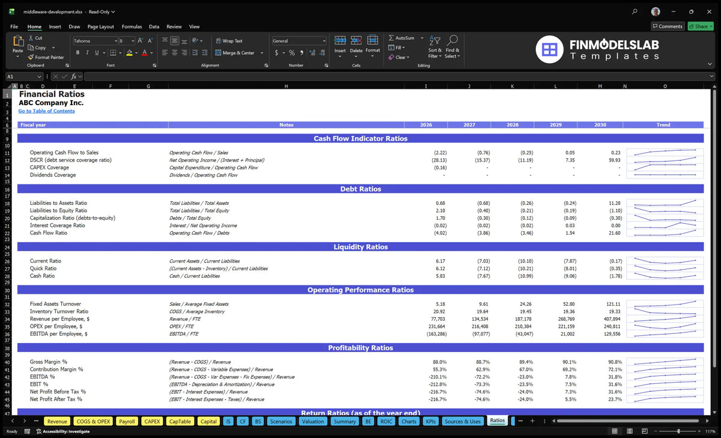Screen dimensions: 721x438
Task: Click the formula bar input field
Action: (400, 76)
